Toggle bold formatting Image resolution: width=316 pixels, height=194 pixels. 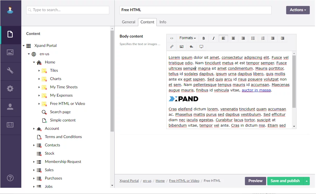pos(204,38)
